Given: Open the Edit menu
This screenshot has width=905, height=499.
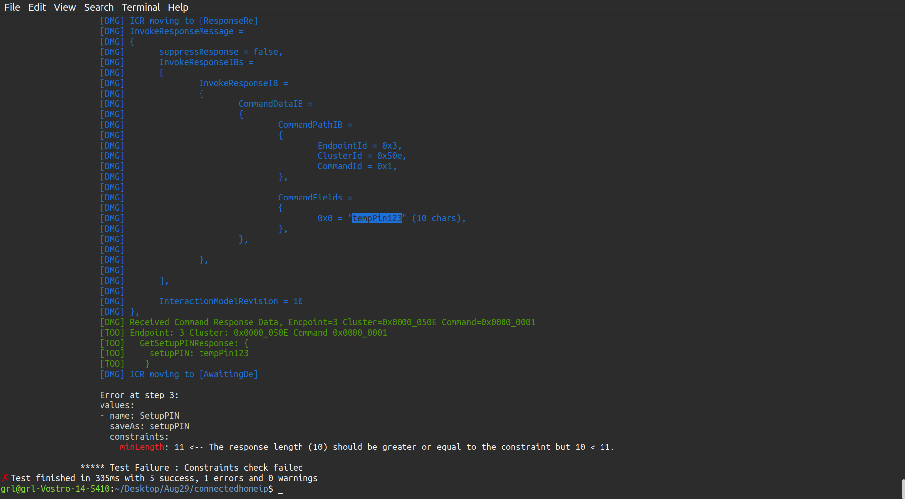Looking at the screenshot, I should click(37, 7).
